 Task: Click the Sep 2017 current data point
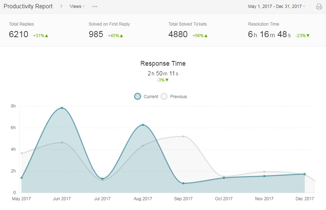[x=183, y=183]
